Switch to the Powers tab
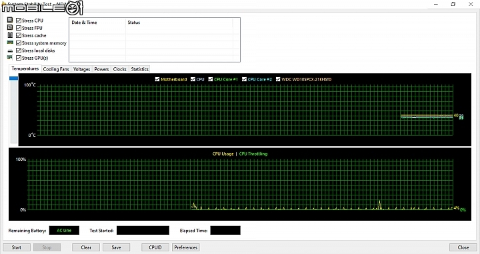 coord(101,69)
